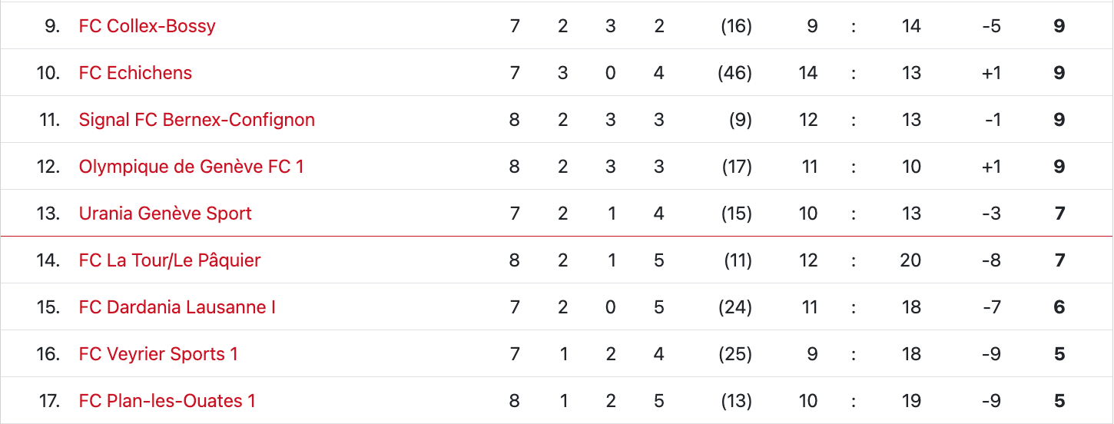The image size is (1114, 424).
Task: Open Urania Genève Sport team link
Action: [165, 214]
